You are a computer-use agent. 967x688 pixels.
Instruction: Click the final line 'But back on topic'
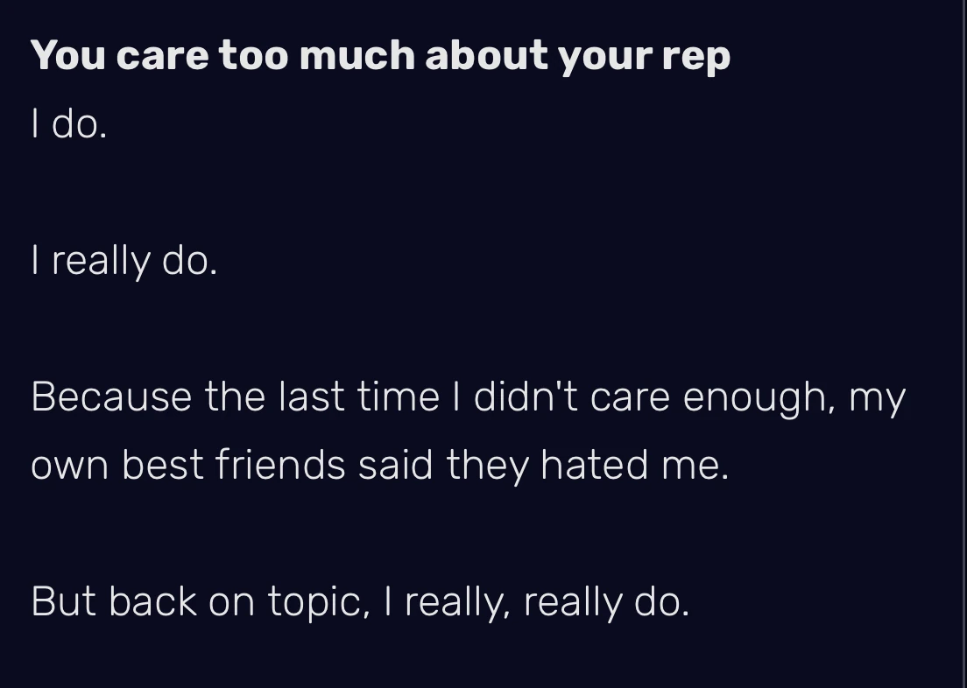pyautogui.click(x=359, y=601)
